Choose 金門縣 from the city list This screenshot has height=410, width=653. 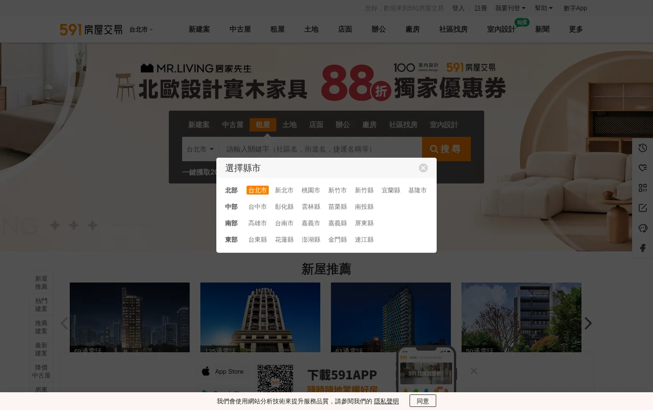(338, 239)
